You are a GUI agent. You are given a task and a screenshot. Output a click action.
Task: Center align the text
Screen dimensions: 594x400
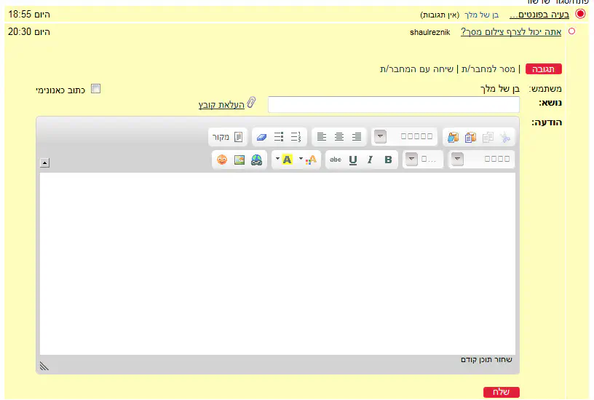339,137
